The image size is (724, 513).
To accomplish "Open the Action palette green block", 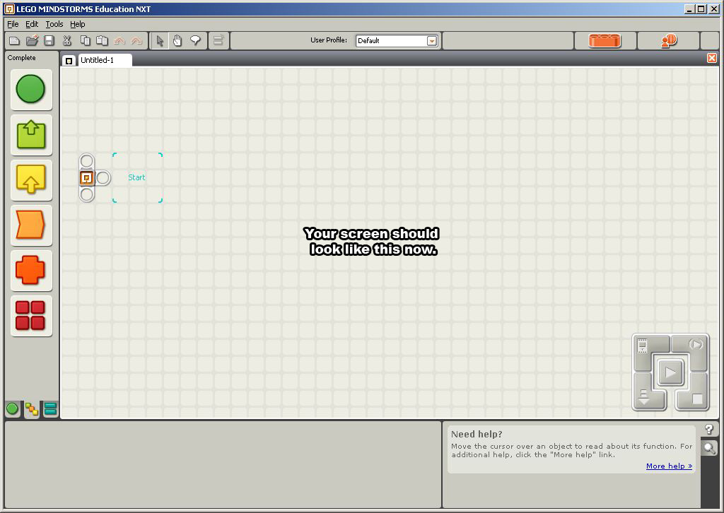I will (x=31, y=135).
